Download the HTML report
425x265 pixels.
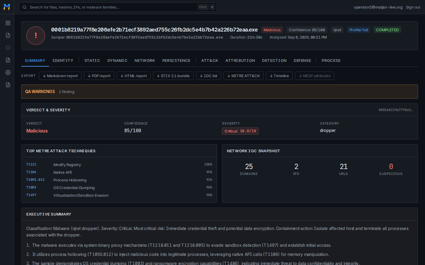coord(133,76)
